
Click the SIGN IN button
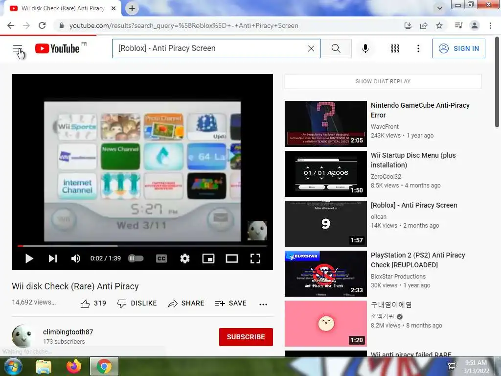point(458,48)
